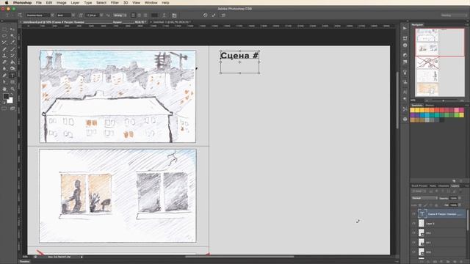470x264 pixels.
Task: Open the workspace switcher dropdown
Action: point(454,15)
